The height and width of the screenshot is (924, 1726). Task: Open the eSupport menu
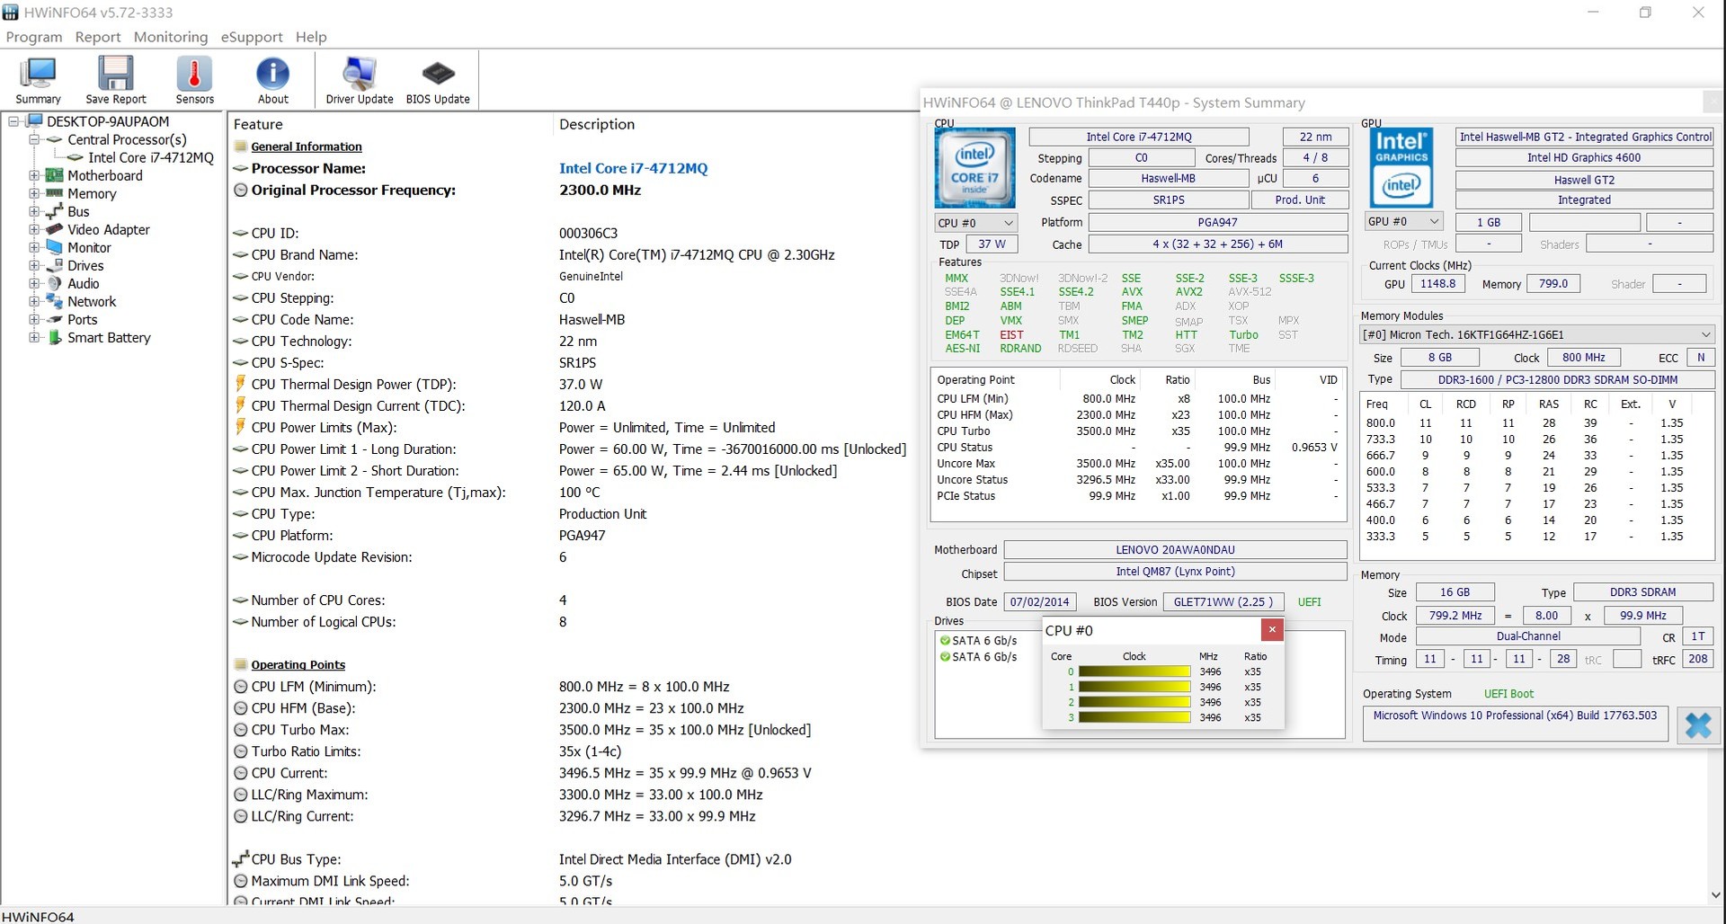(252, 37)
